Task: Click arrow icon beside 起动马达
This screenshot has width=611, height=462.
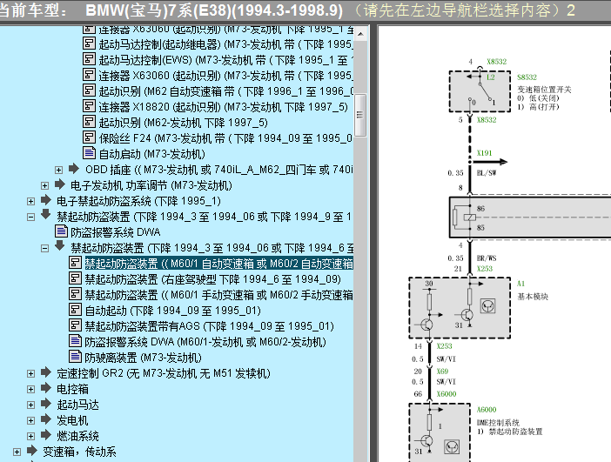Action: coord(46,403)
